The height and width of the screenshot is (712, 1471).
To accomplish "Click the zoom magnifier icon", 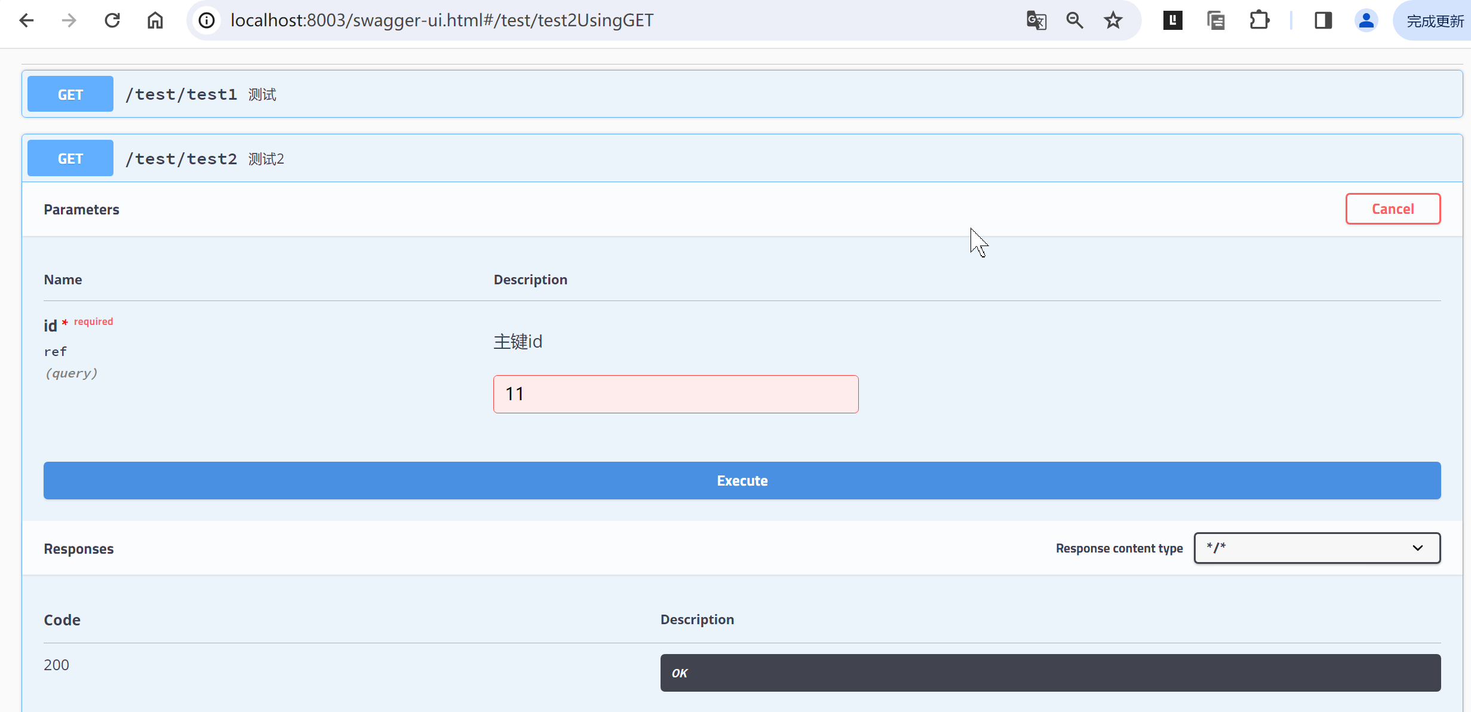I will pyautogui.click(x=1074, y=20).
